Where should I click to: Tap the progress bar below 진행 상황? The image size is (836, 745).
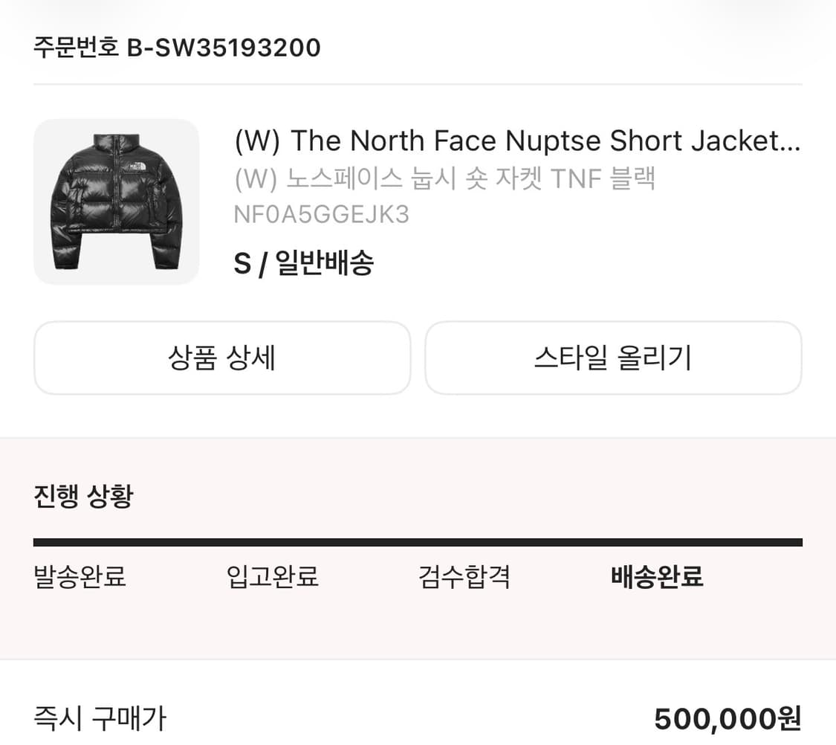point(418,537)
